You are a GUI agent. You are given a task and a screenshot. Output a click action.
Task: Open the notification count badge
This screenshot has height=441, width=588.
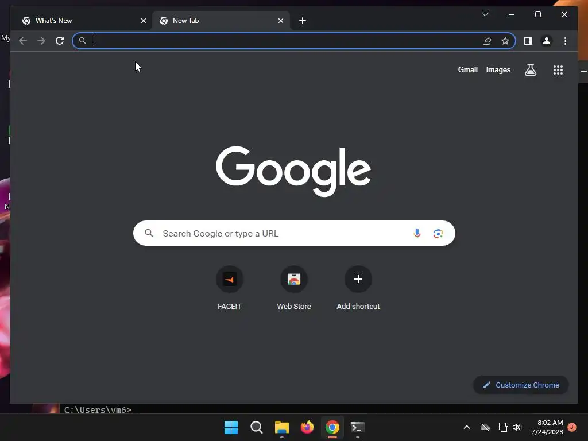point(571,427)
